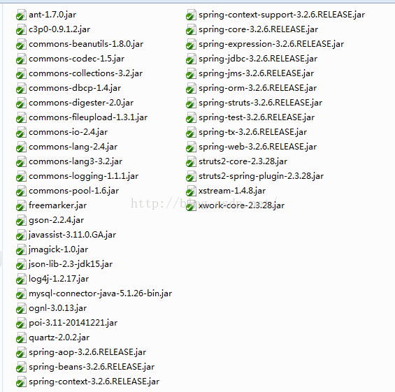This screenshot has height=392, width=395.
Task: Select the spring-jdbc-3.2.6.RELEASE.jar icon
Action: pos(191,59)
